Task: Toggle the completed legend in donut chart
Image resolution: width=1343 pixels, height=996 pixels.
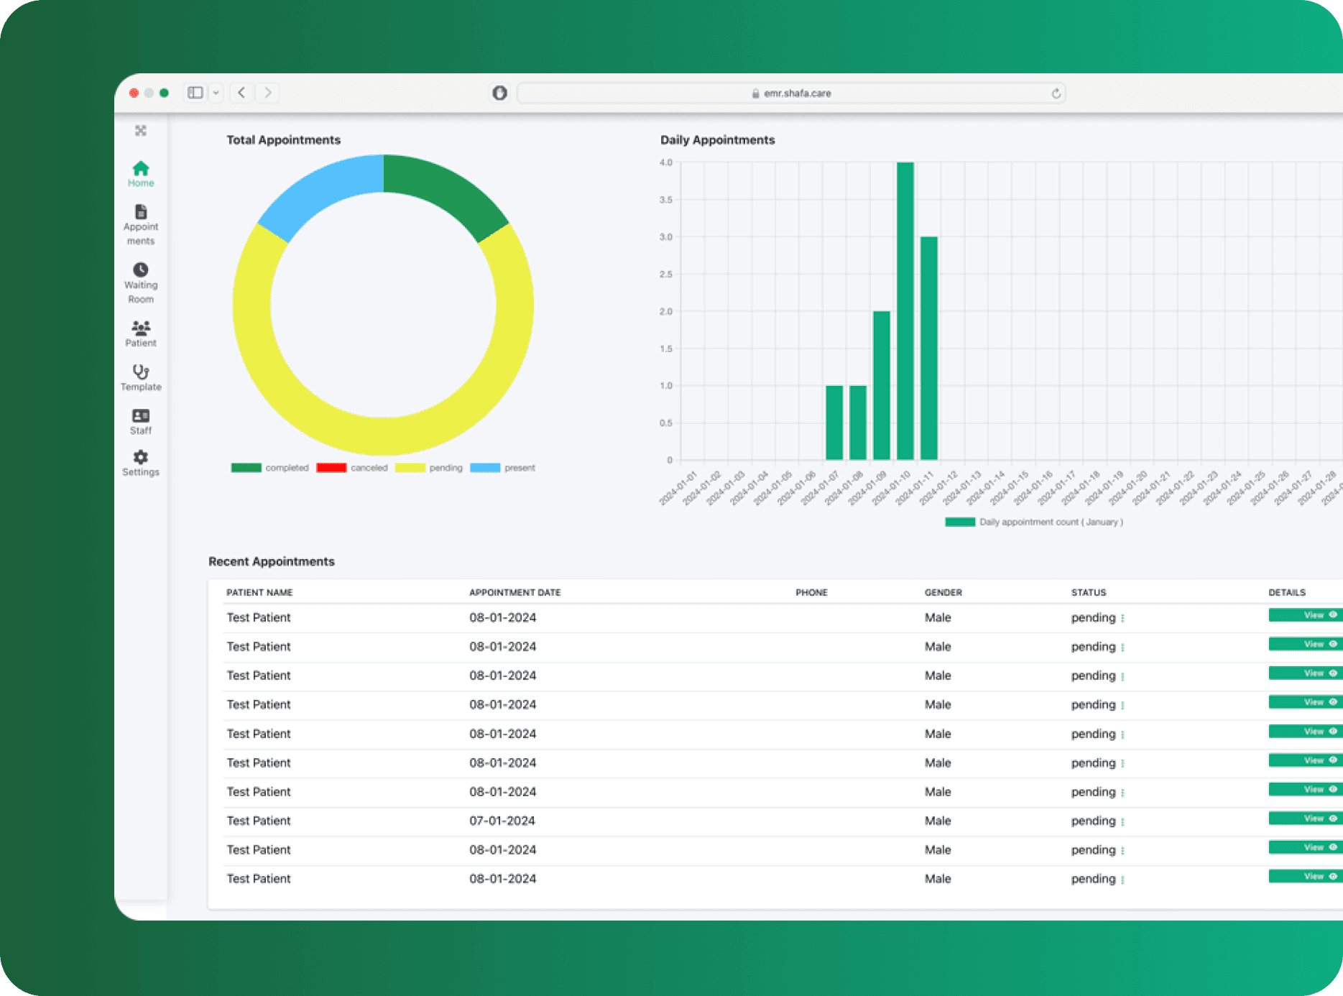Action: [246, 468]
